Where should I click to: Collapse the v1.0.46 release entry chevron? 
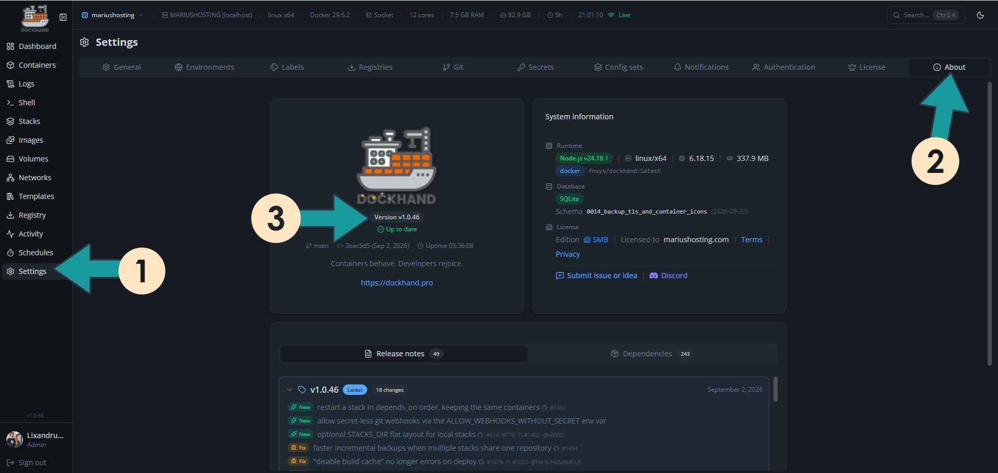[x=290, y=390]
